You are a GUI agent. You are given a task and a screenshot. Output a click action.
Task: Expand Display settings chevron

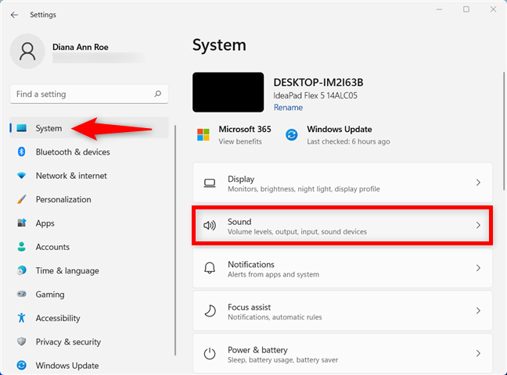tap(478, 183)
